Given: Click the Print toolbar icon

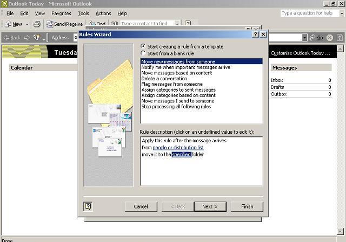Looking at the screenshot, I should (37, 24).
